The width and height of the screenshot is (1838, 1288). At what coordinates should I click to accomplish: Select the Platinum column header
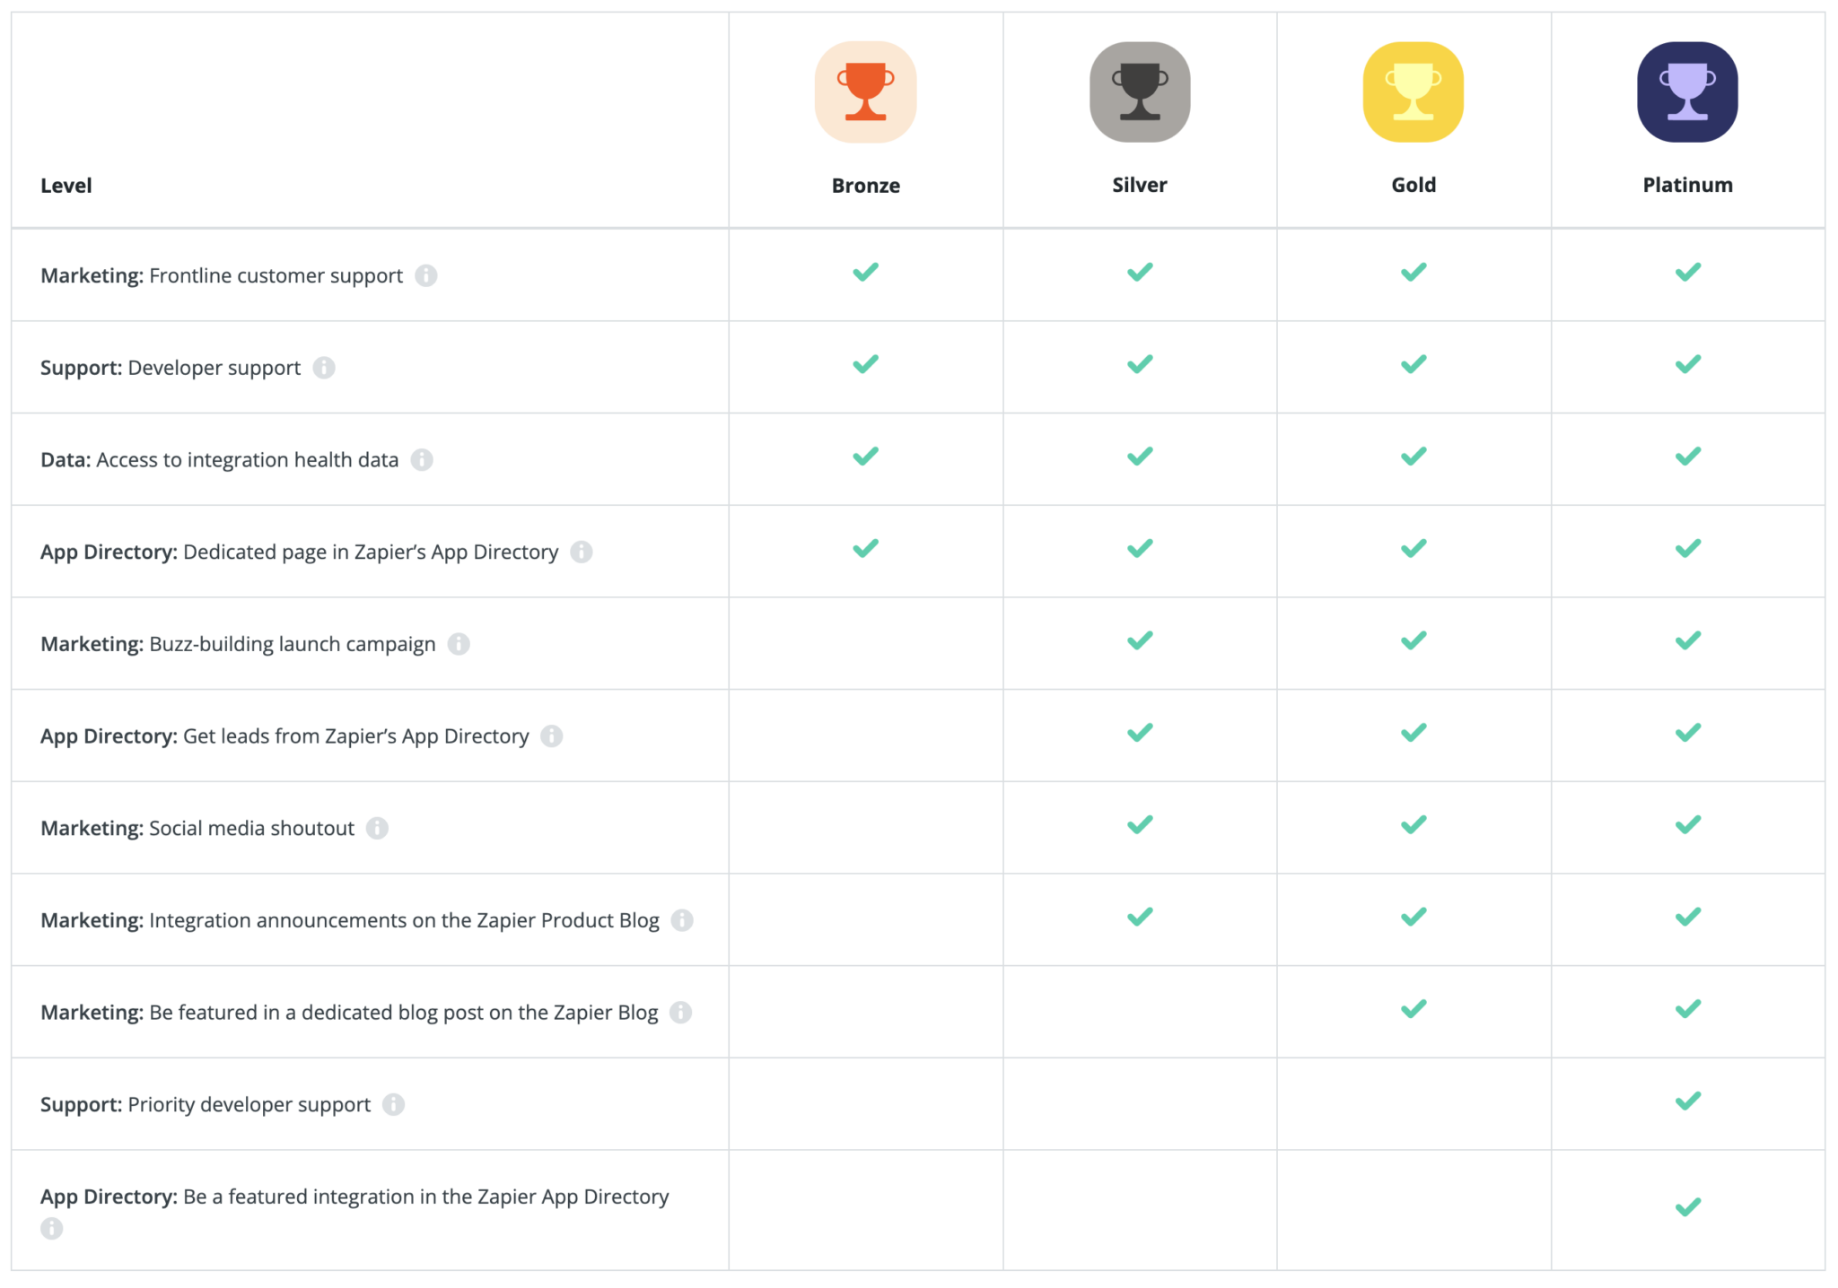[1687, 185]
